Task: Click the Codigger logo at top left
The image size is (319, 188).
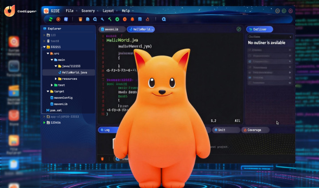Action: (10, 11)
